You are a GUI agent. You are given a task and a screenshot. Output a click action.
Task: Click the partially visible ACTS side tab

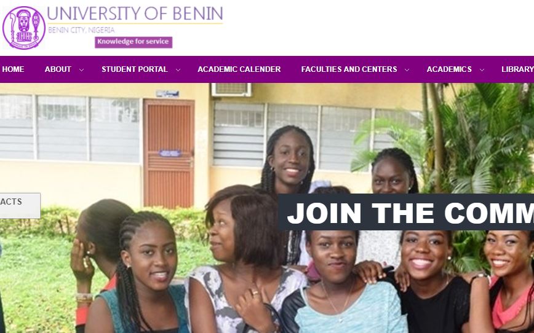pyautogui.click(x=20, y=205)
